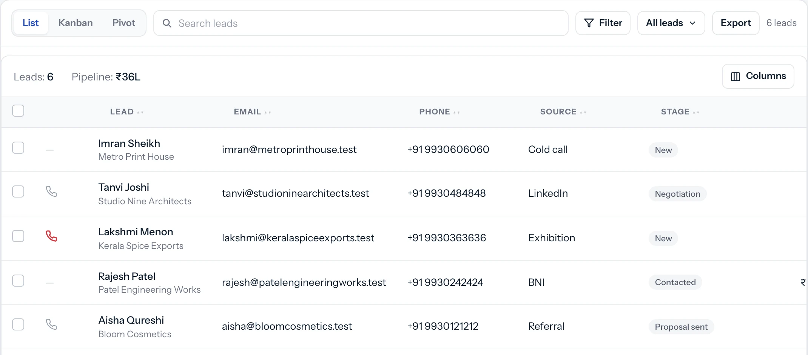Open the All leads dropdown

pos(671,23)
